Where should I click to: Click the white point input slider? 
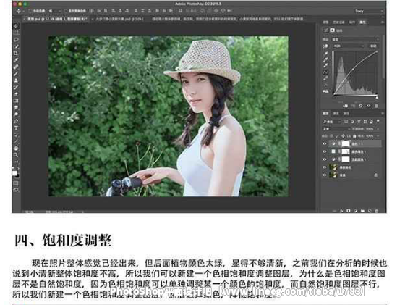(x=377, y=97)
